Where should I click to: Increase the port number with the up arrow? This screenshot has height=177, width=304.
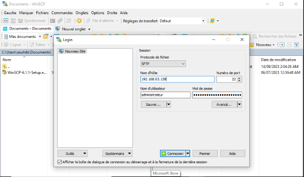(x=239, y=78)
